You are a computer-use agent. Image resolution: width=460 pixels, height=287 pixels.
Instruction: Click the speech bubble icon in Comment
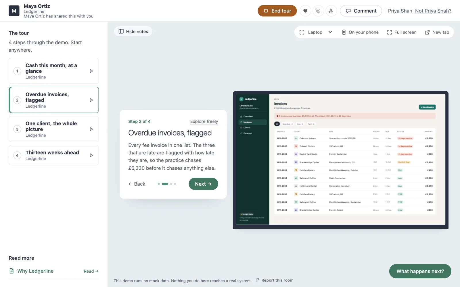[x=348, y=11]
